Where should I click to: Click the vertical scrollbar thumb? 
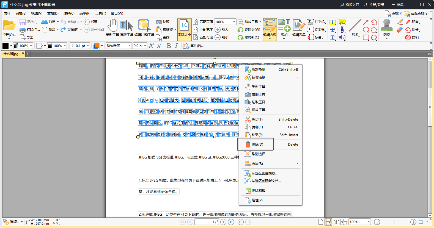[430, 107]
